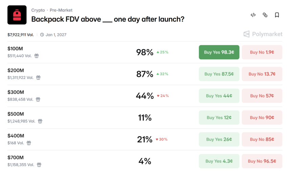Click gift icon on $700M row
Image resolution: width=291 pixels, height=171 pixels.
[39, 165]
